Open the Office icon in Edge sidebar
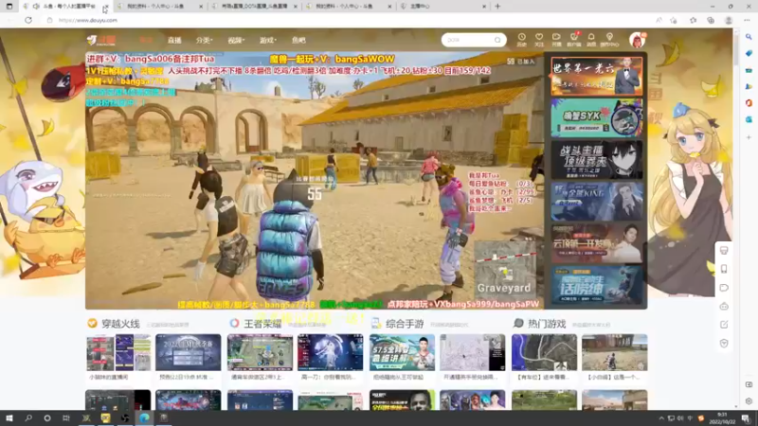The image size is (758, 426). (749, 103)
